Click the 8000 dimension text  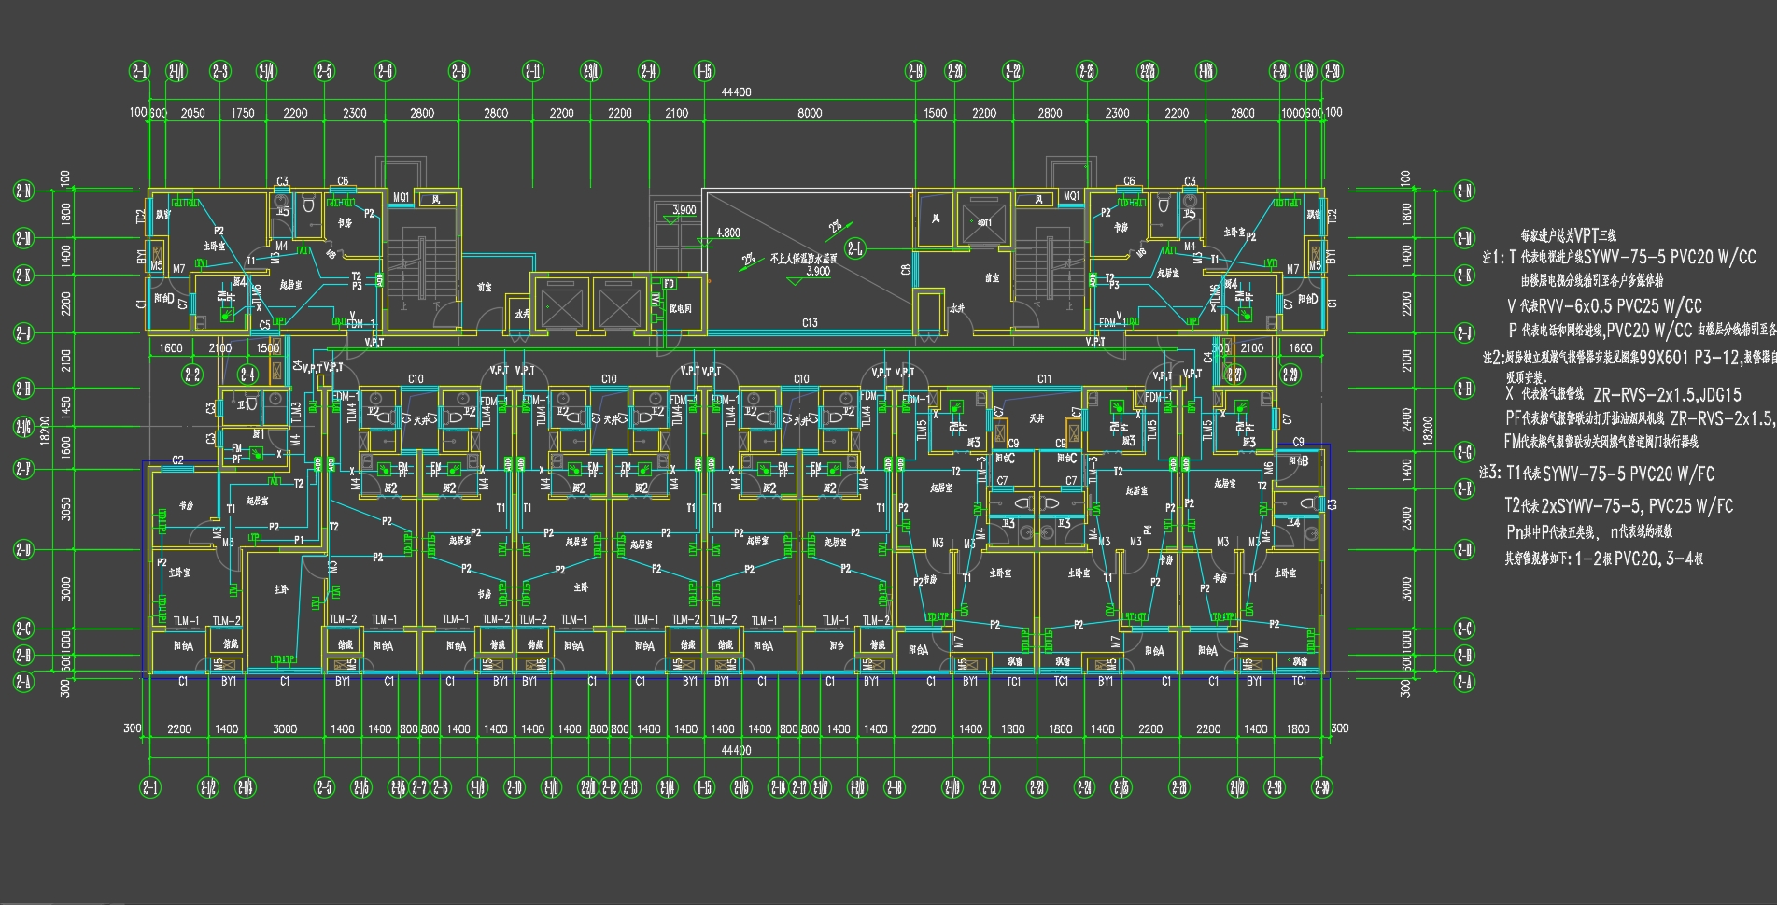[810, 113]
